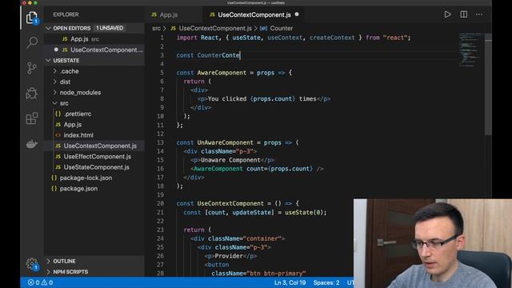The width and height of the screenshot is (512, 288).
Task: Click the 1 UNSAVED badge
Action: [110, 28]
